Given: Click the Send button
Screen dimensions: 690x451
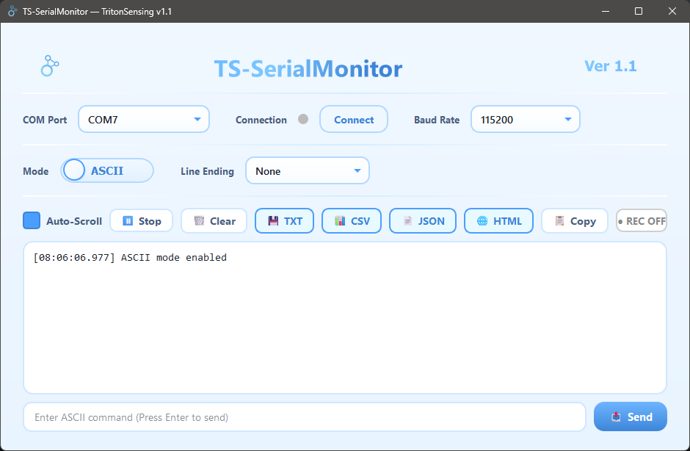Looking at the screenshot, I should tap(630, 416).
